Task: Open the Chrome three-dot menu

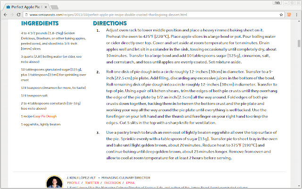Action: 297,15
